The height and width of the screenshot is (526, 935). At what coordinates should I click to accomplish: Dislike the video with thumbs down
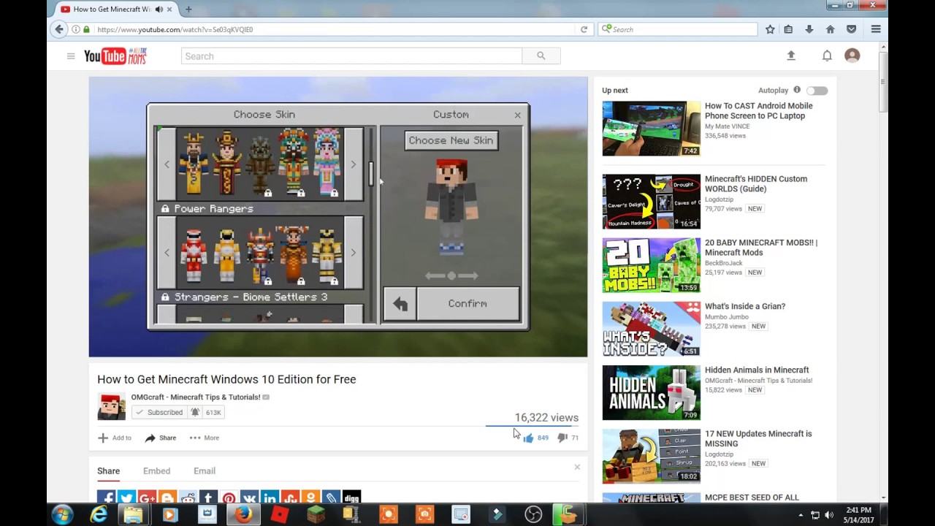[x=562, y=438]
